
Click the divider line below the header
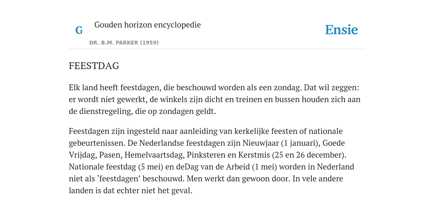(x=217, y=49)
